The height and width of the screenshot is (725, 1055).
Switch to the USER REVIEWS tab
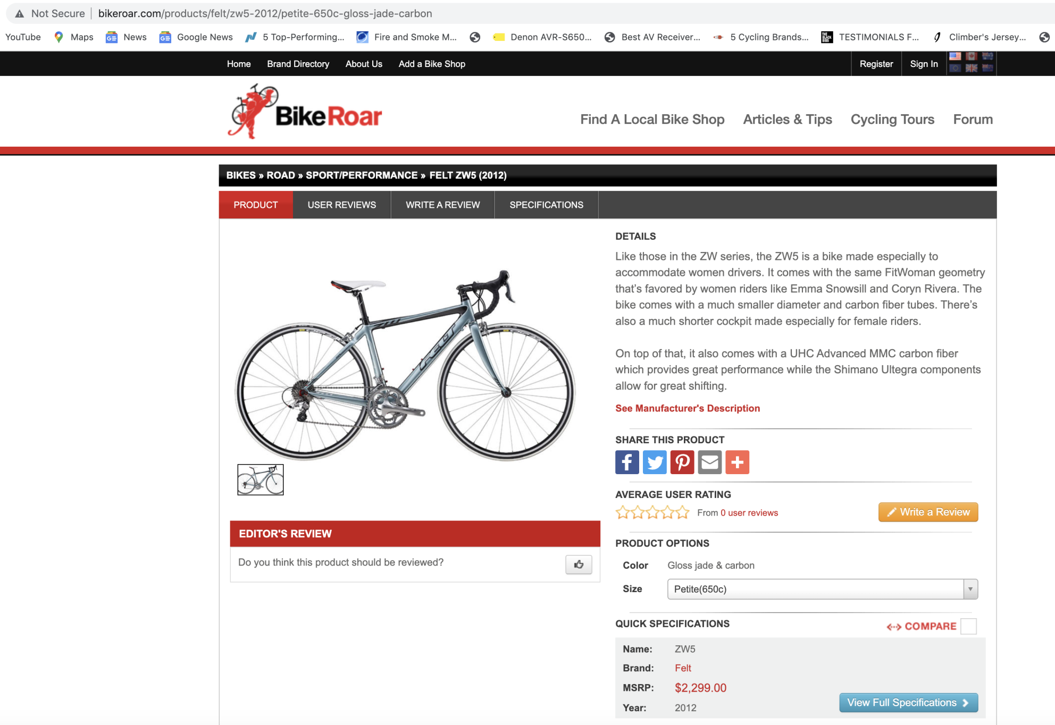tap(342, 205)
